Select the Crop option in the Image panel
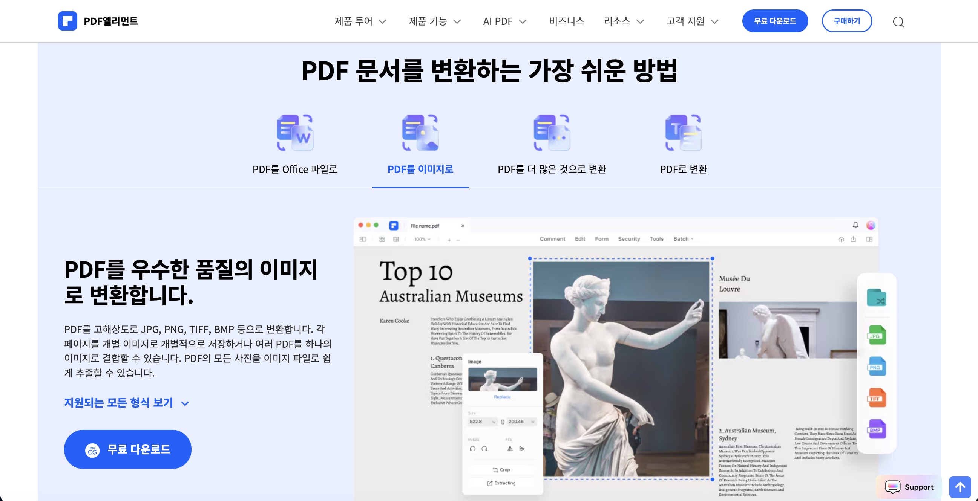This screenshot has width=978, height=501. (501, 470)
